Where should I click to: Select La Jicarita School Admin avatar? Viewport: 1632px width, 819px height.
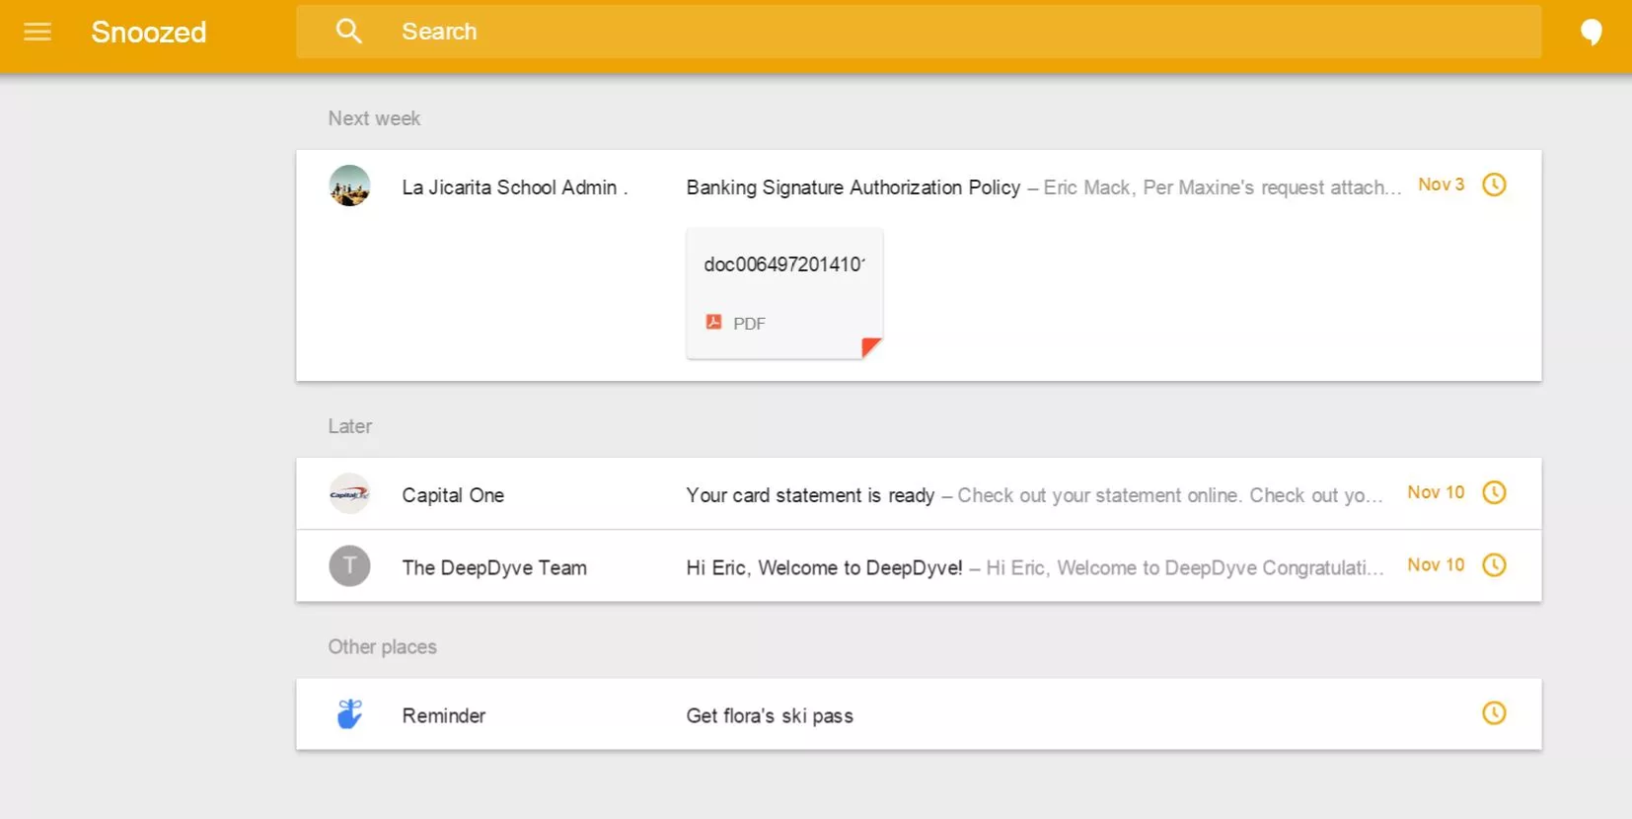click(349, 186)
